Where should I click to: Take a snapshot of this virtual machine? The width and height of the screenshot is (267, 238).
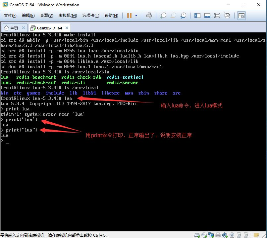(x=163, y=16)
